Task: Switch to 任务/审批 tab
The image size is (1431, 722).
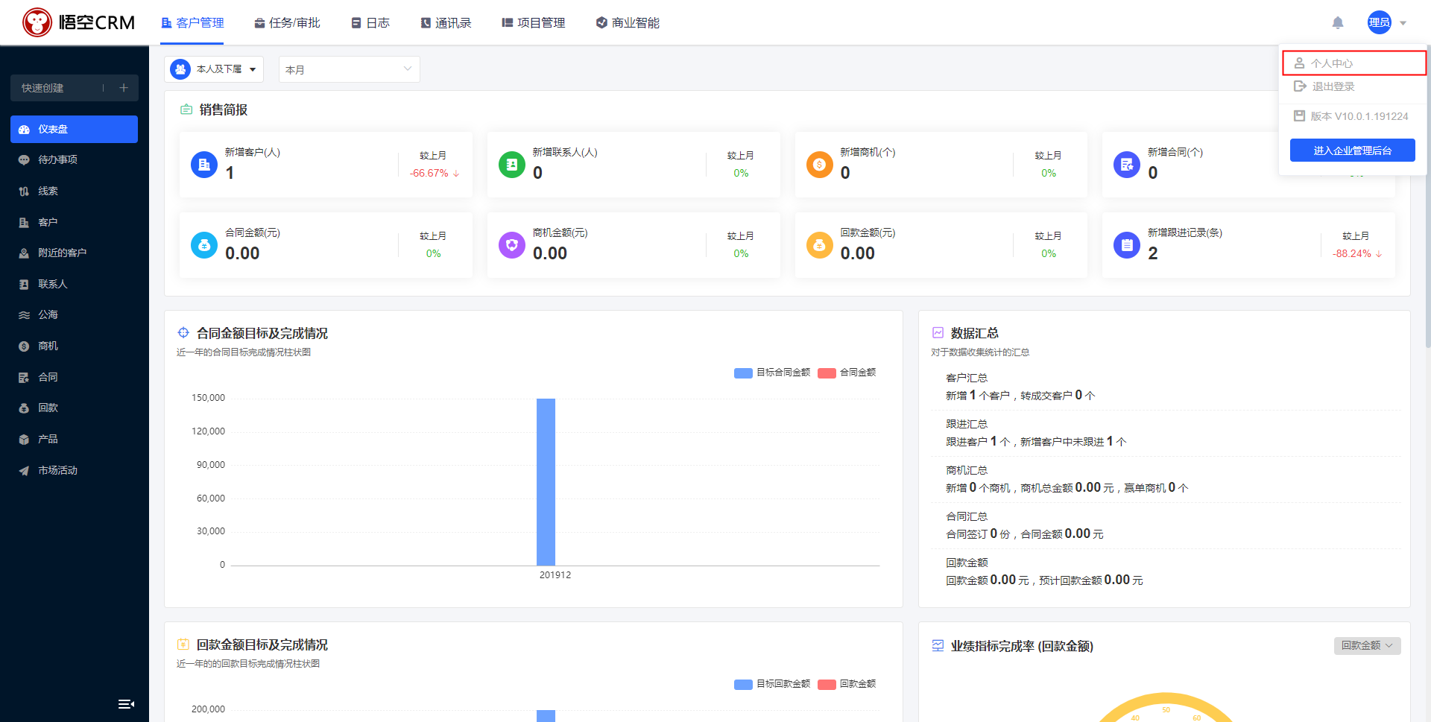Action: (287, 23)
